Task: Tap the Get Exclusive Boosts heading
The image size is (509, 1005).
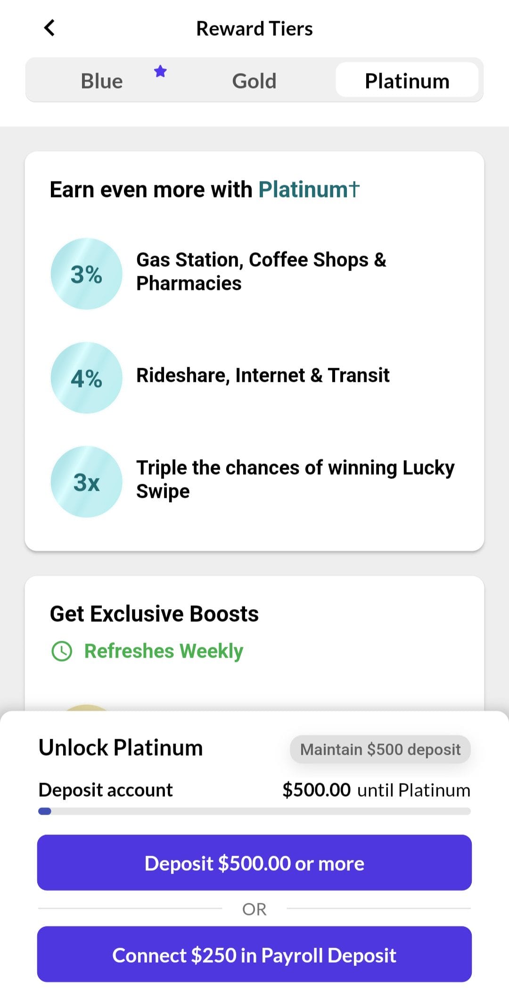Action: 154,614
